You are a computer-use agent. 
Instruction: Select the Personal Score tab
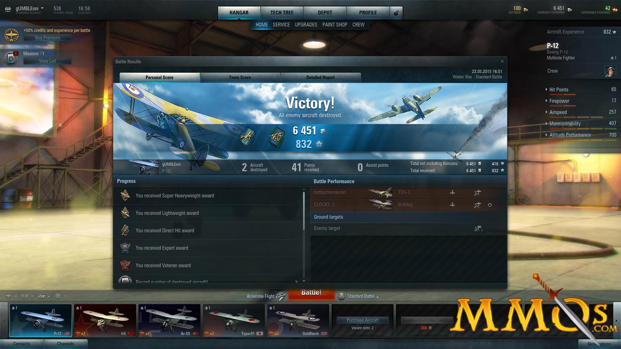tap(159, 78)
